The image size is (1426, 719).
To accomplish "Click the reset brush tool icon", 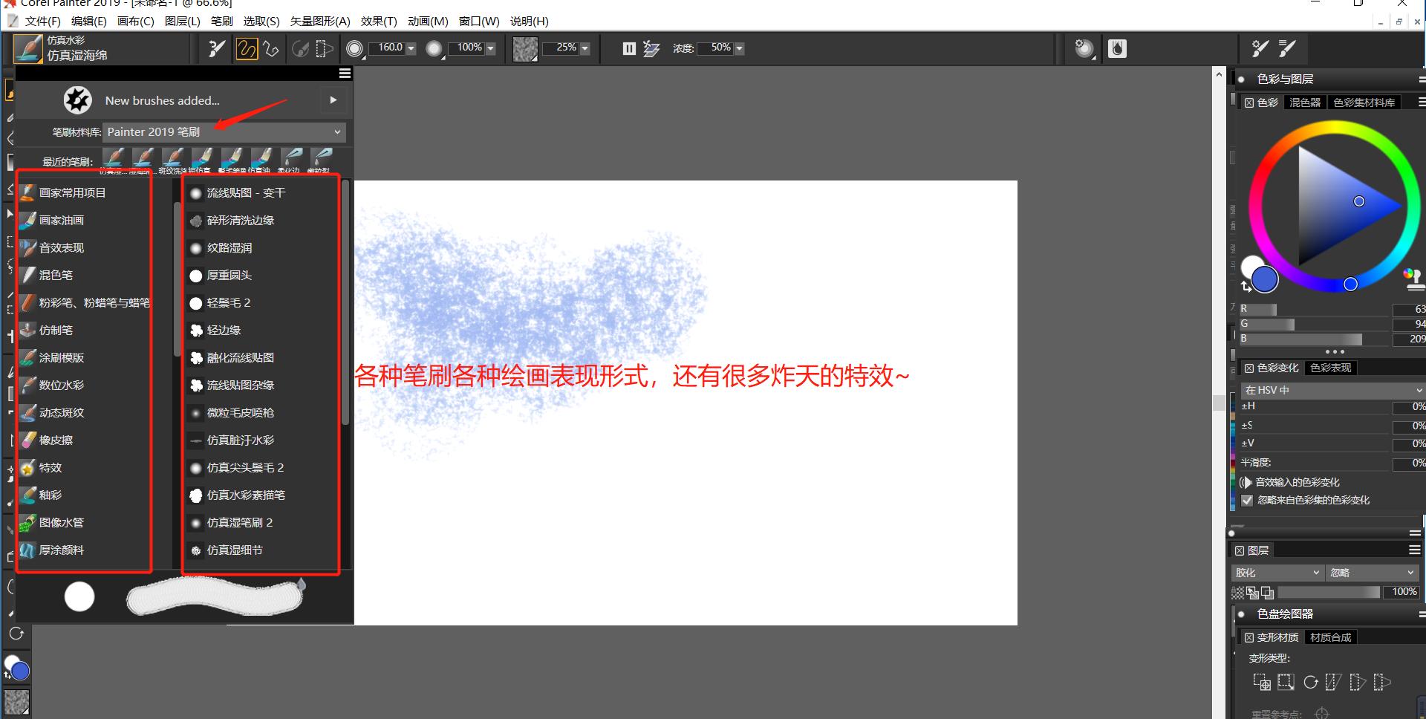I will click(216, 49).
